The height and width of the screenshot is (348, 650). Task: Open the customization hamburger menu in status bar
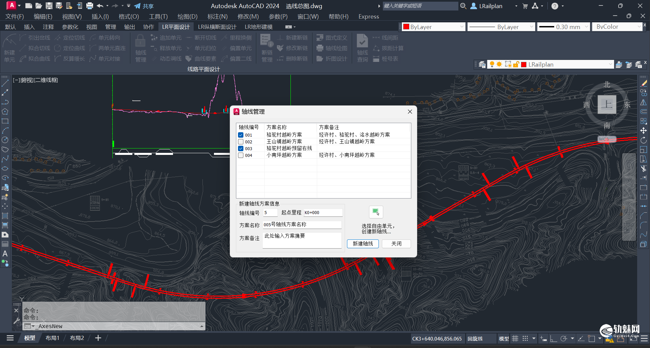pos(644,338)
